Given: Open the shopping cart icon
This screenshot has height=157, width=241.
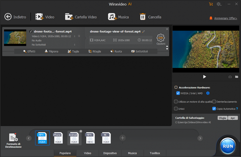Looking at the screenshot, I should (211, 4).
